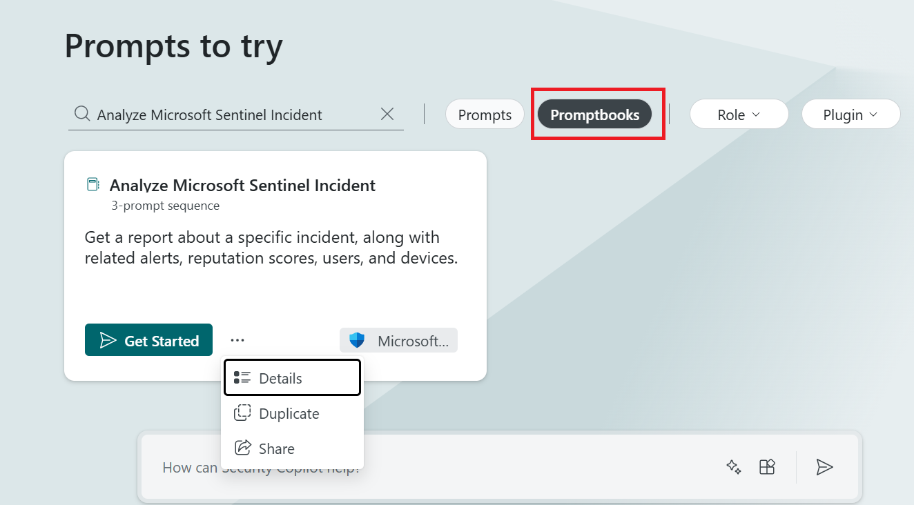Click the Share icon in the context menu
This screenshot has height=505, width=914.
coord(242,448)
